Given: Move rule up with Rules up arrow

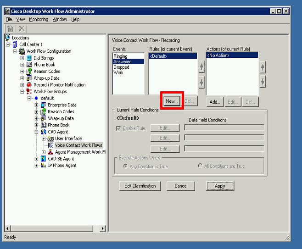Looking at the screenshot, I should click(x=201, y=67).
